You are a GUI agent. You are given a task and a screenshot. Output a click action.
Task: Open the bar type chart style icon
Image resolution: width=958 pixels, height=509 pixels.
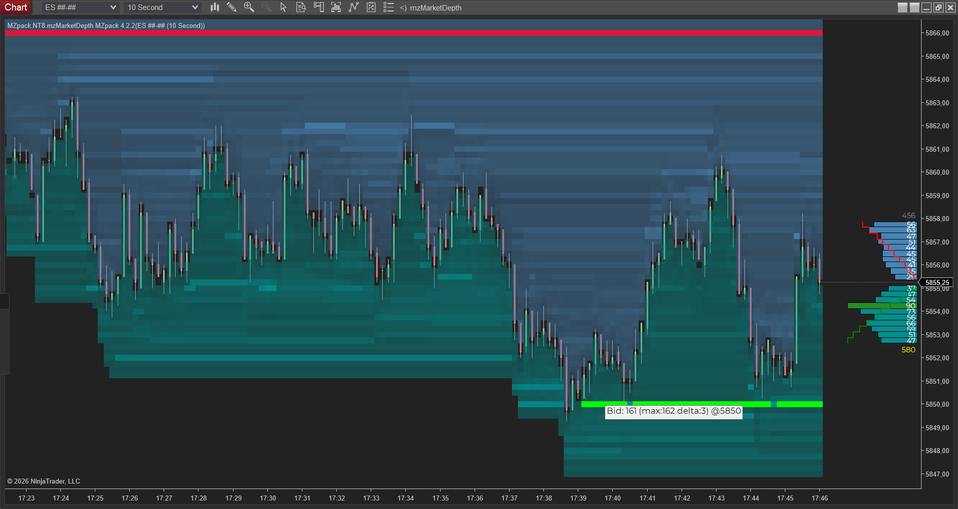pyautogui.click(x=215, y=7)
